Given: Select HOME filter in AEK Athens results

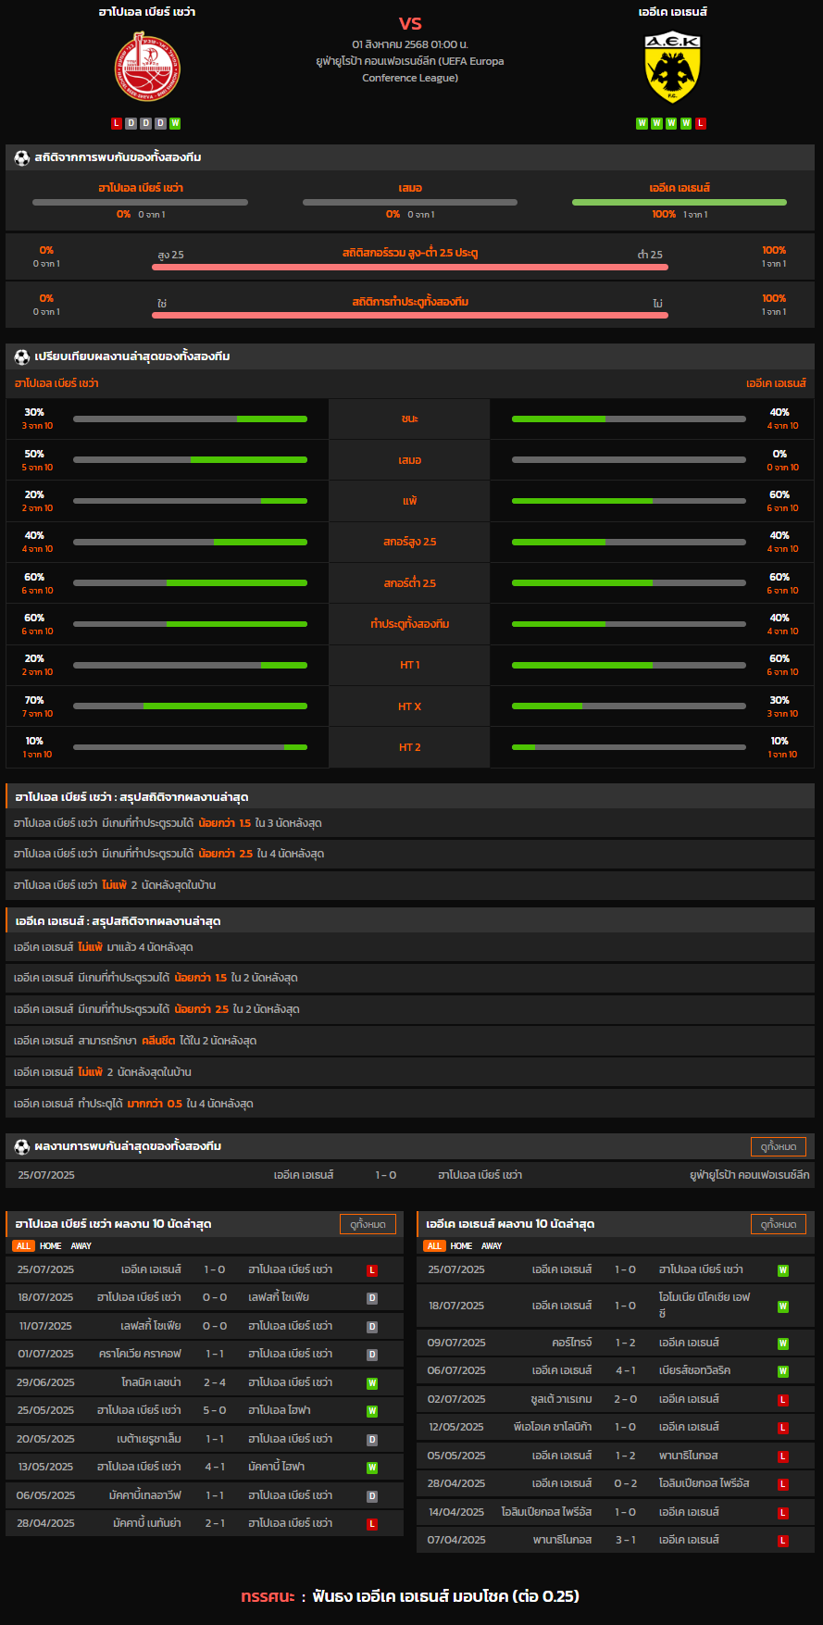Looking at the screenshot, I should pyautogui.click(x=462, y=1246).
